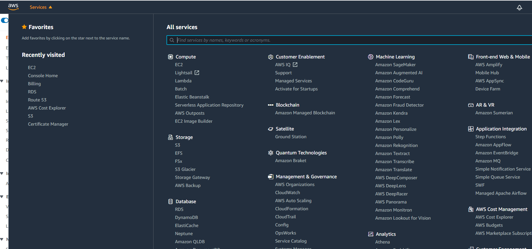Open Managed Services link
This screenshot has height=249, width=532.
tap(293, 81)
